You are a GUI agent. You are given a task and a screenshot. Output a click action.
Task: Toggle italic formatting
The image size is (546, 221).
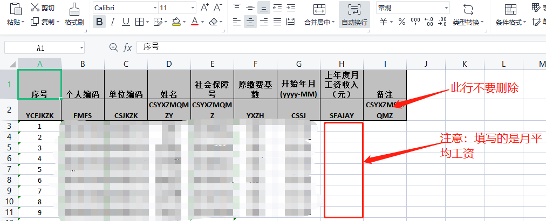[113, 22]
